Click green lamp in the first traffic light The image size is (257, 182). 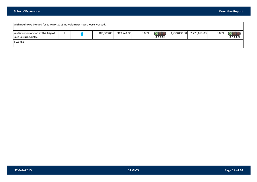click(x=156, y=34)
